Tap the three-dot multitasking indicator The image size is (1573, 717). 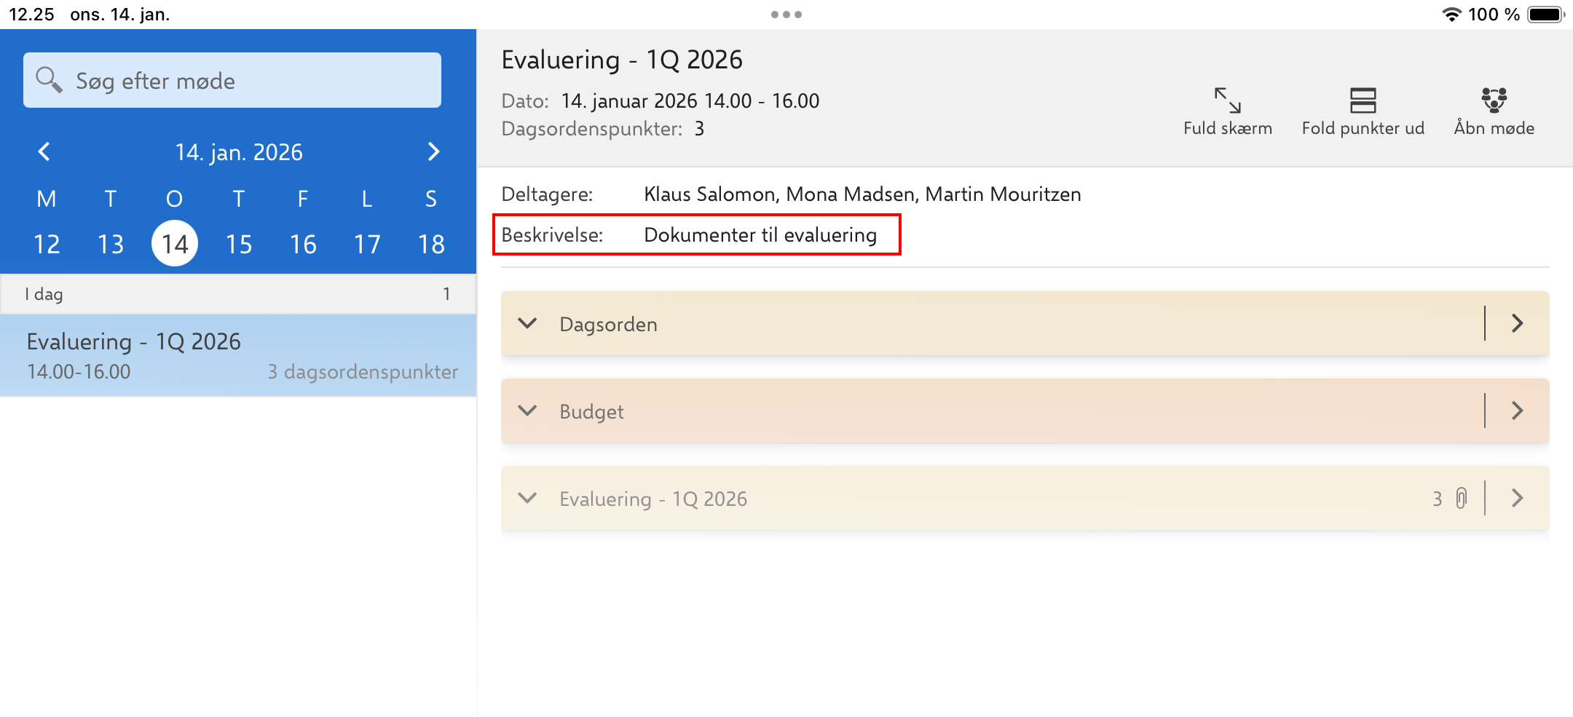coord(786,15)
